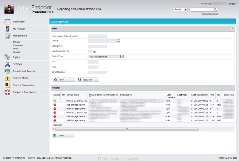Sort by Last User column header
The image size is (239, 161).
point(182,95)
